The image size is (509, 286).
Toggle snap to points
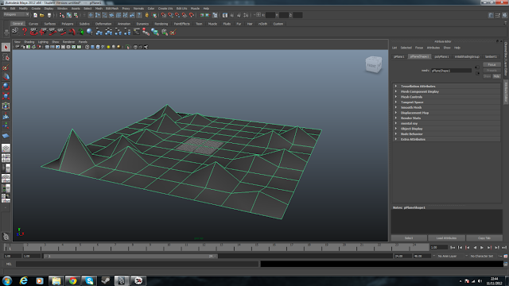[177, 15]
